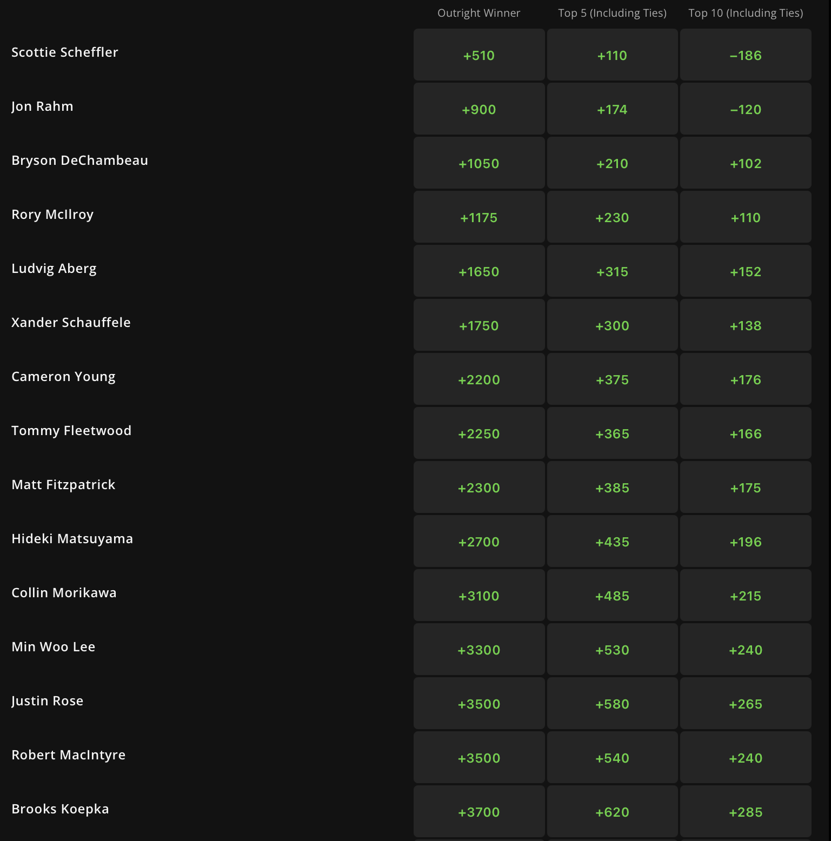Click Scottie Scheffler Top 10 at −186

click(x=746, y=55)
